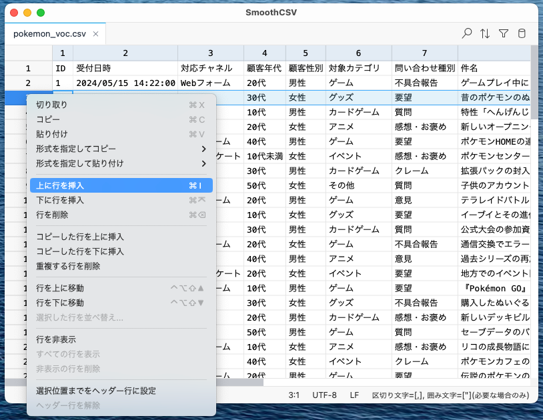The height and width of the screenshot is (420, 543).
Task: Click the その他 category cell
Action: 358,186
